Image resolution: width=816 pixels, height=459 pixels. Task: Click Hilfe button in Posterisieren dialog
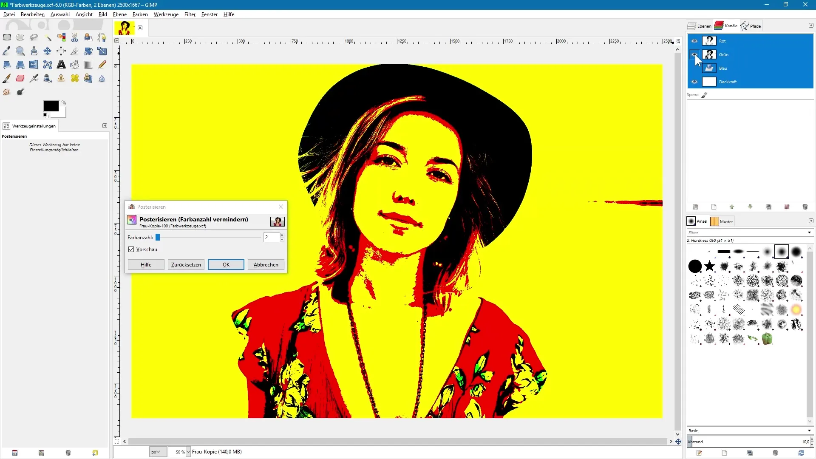coord(146,264)
